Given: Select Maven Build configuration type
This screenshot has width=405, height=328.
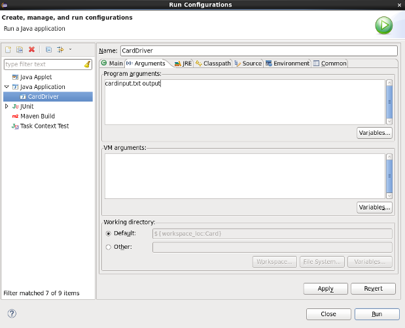Looking at the screenshot, I should pos(37,117).
